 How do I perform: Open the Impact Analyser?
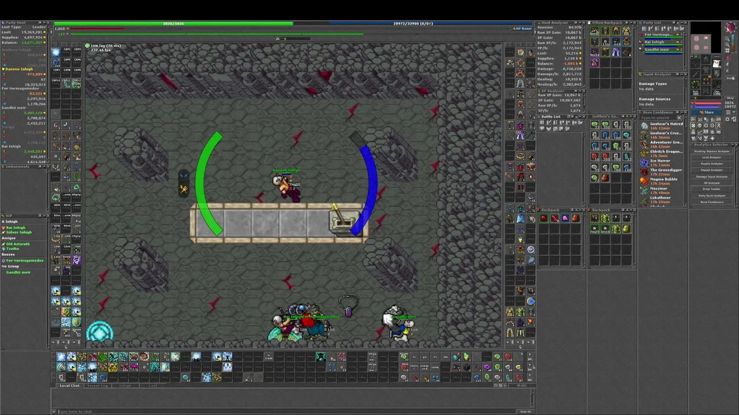(x=711, y=170)
